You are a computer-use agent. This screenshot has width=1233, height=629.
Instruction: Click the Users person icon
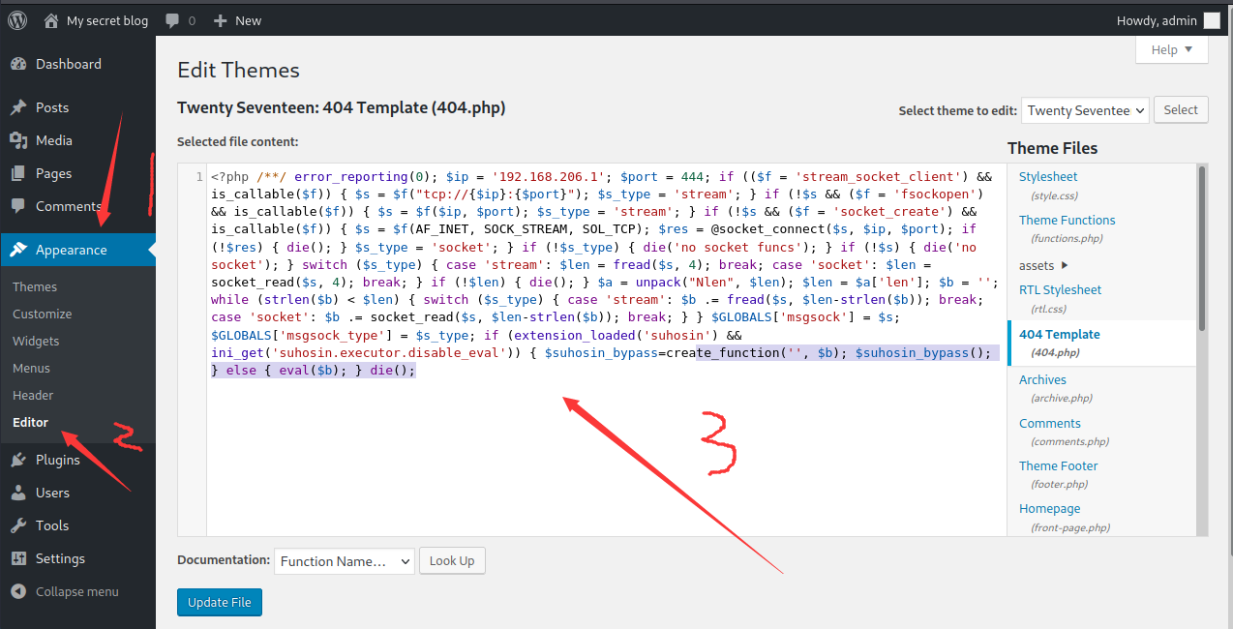click(x=18, y=493)
